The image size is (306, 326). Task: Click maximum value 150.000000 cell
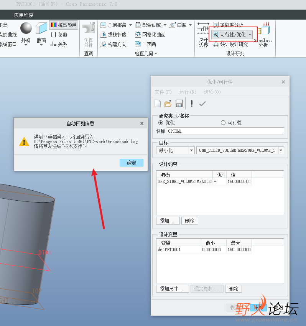[239, 249]
